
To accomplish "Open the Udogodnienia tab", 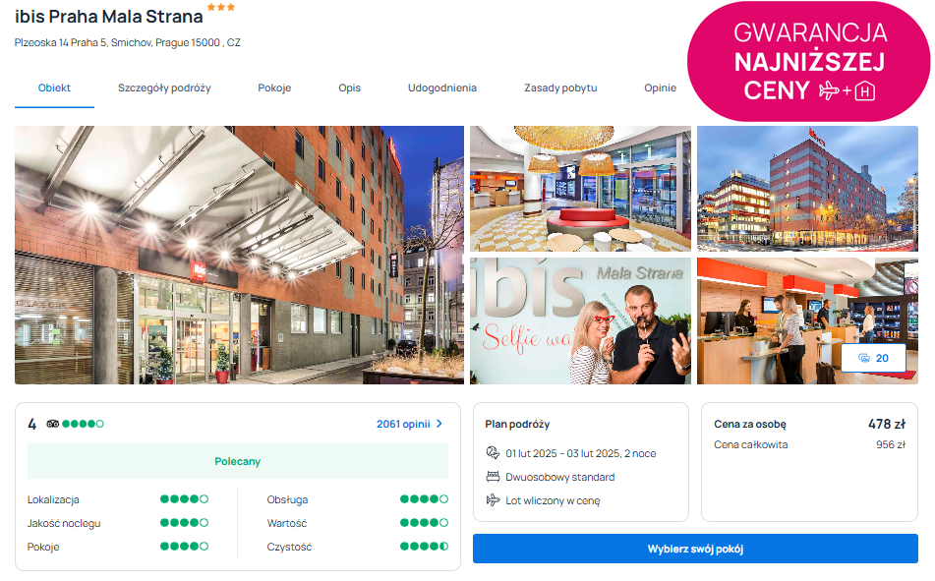I will pos(441,87).
